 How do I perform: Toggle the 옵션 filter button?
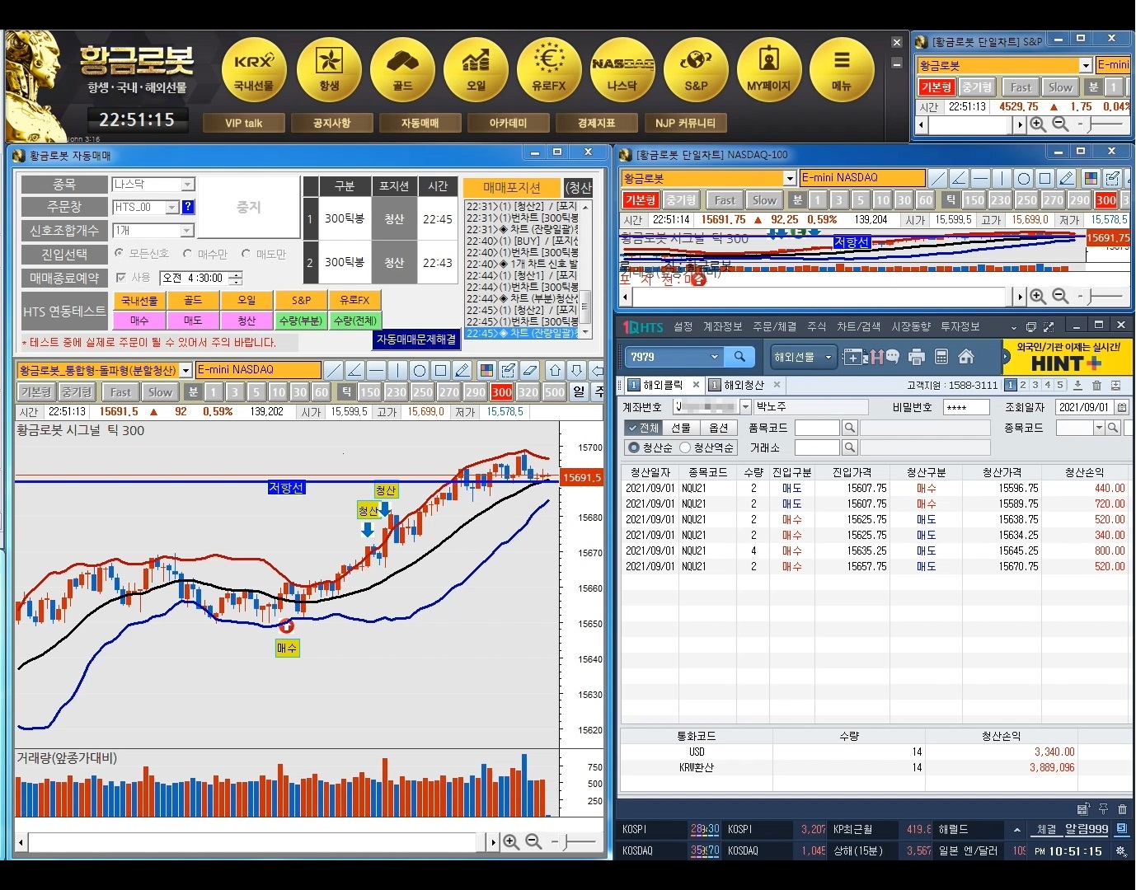(x=719, y=428)
